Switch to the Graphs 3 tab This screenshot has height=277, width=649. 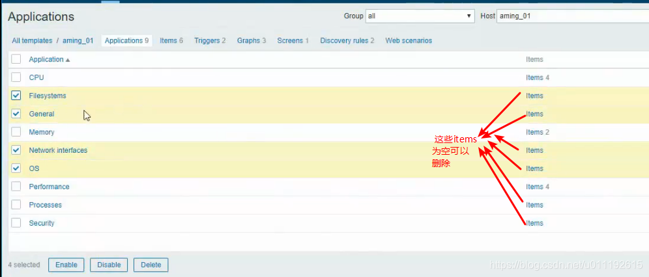coord(252,40)
